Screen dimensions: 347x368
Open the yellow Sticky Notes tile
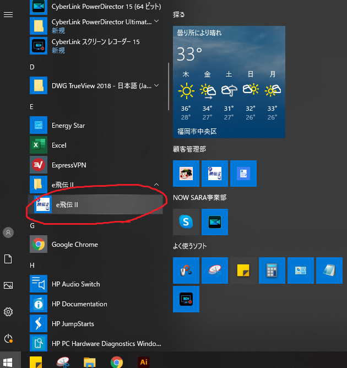(x=243, y=270)
